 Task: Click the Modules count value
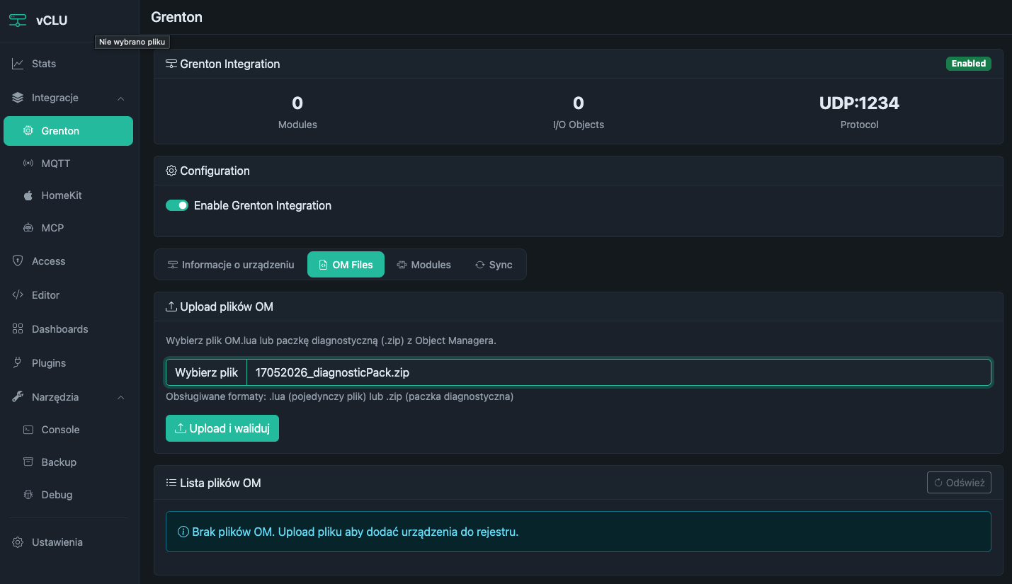pyautogui.click(x=297, y=103)
